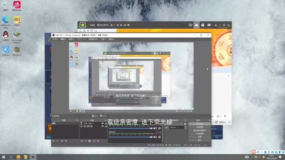
Task: Click 停止推流 button in OBS controls
Action: pos(199,124)
